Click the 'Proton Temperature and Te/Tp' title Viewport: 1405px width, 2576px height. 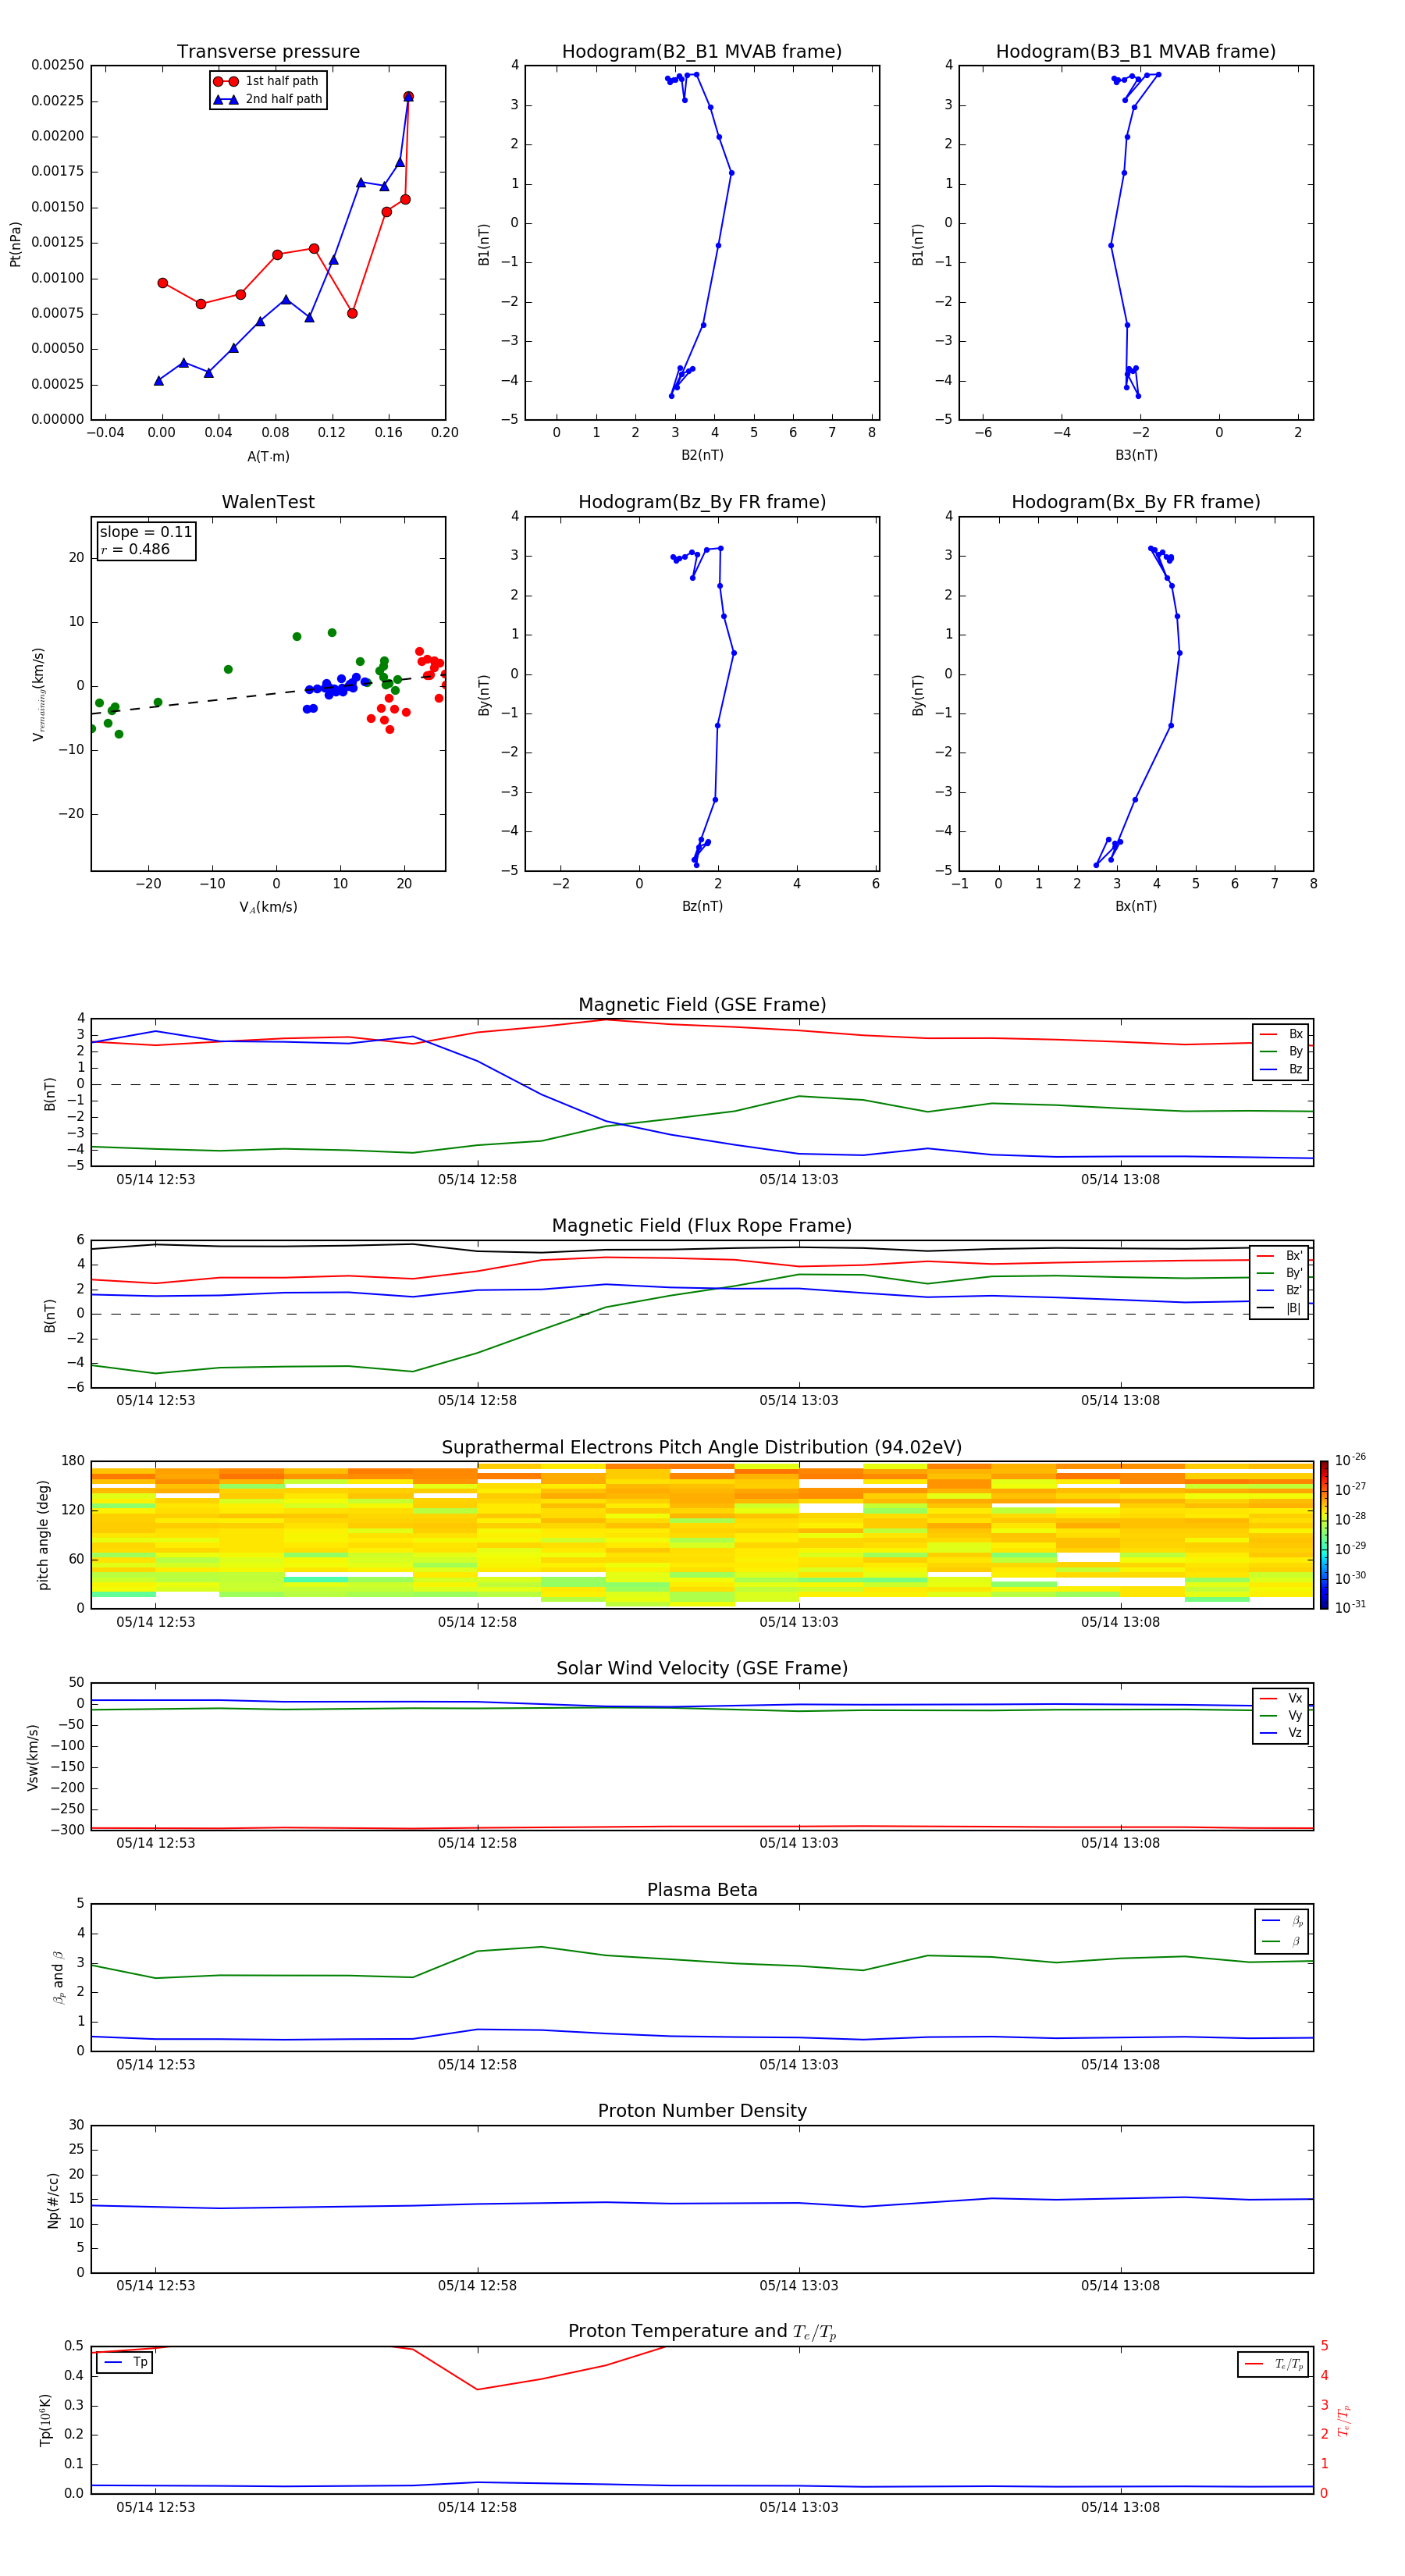[702, 2332]
